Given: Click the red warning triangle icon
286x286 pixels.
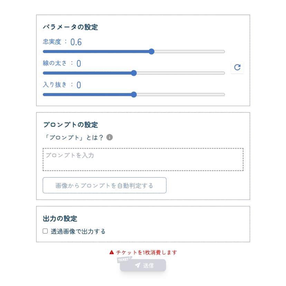Looking at the screenshot, I should (x=112, y=252).
